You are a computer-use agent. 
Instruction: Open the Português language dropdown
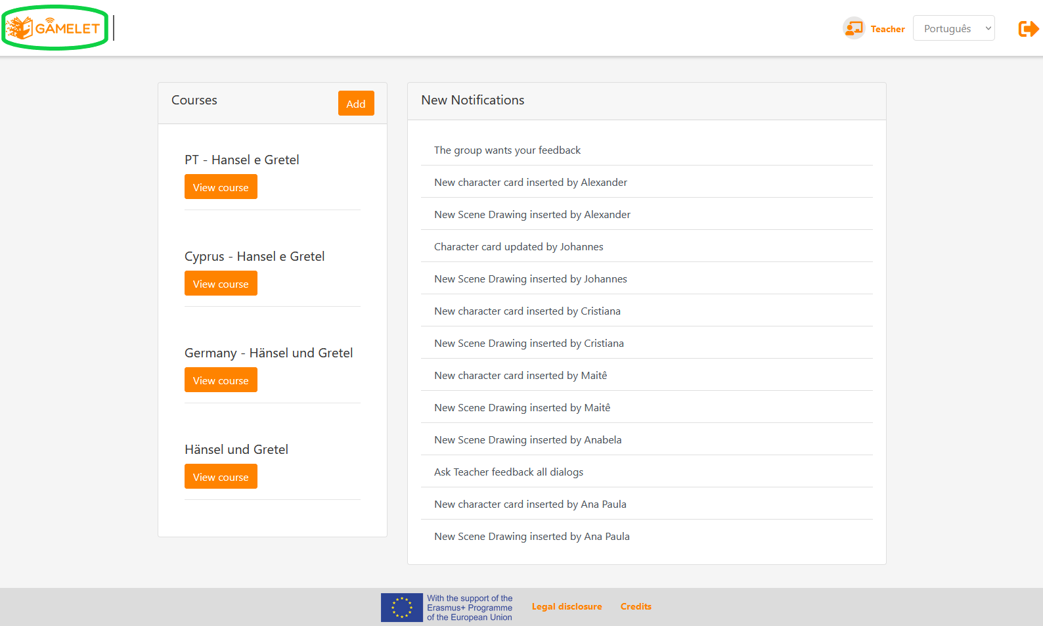coord(954,28)
